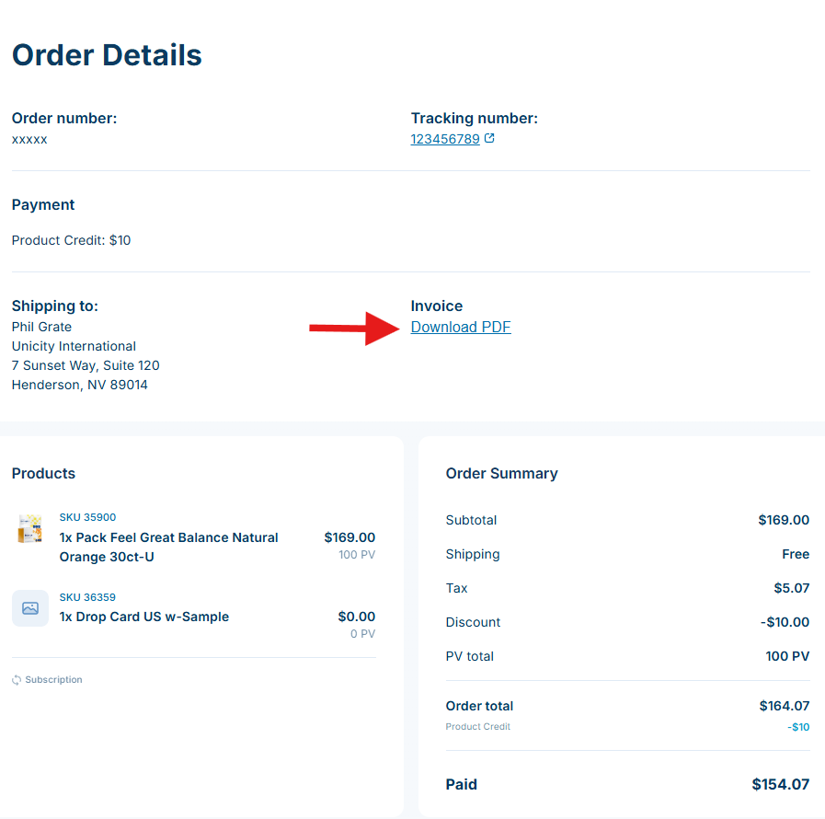Download the invoice PDF
The width and height of the screenshot is (825, 819).
tap(461, 328)
